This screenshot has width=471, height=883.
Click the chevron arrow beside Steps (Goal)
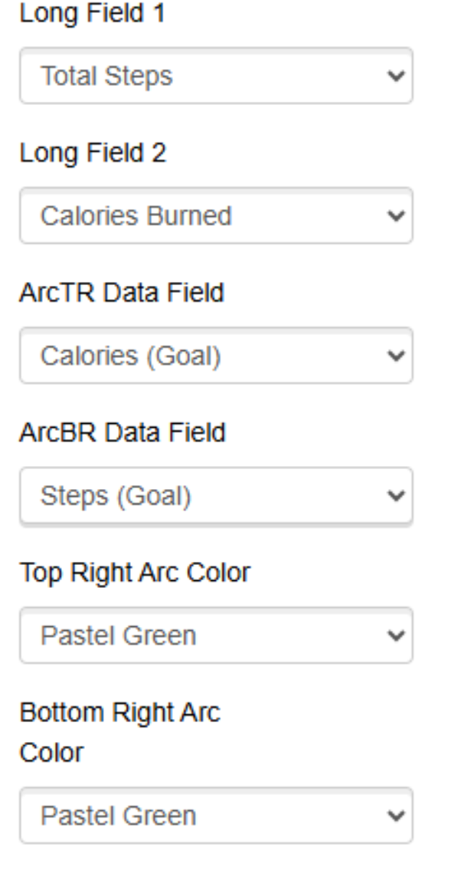pyautogui.click(x=397, y=496)
